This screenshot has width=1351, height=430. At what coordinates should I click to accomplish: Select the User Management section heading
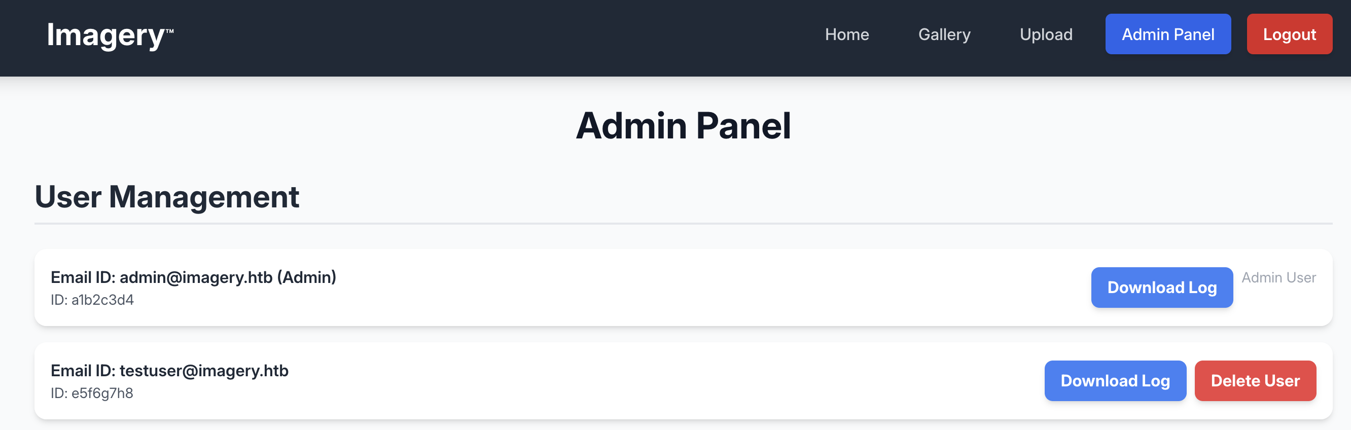(167, 197)
